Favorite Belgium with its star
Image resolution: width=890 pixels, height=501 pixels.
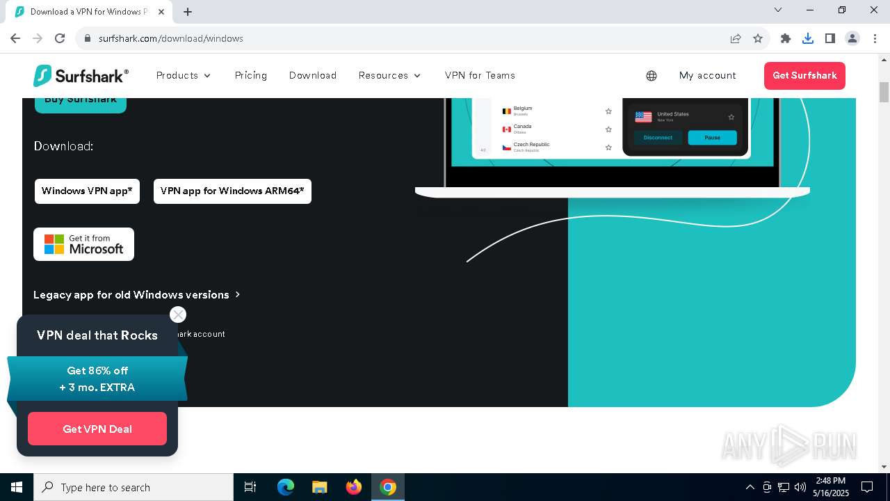(x=608, y=111)
